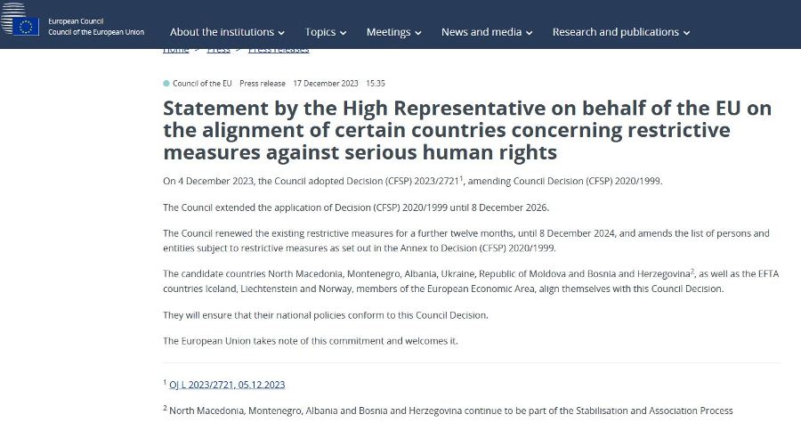Viewport: 801px width, 431px height.
Task: Go to the Press releases breadcrumb
Action: (x=279, y=51)
